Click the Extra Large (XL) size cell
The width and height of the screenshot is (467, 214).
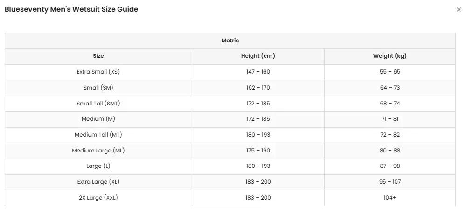98,182
